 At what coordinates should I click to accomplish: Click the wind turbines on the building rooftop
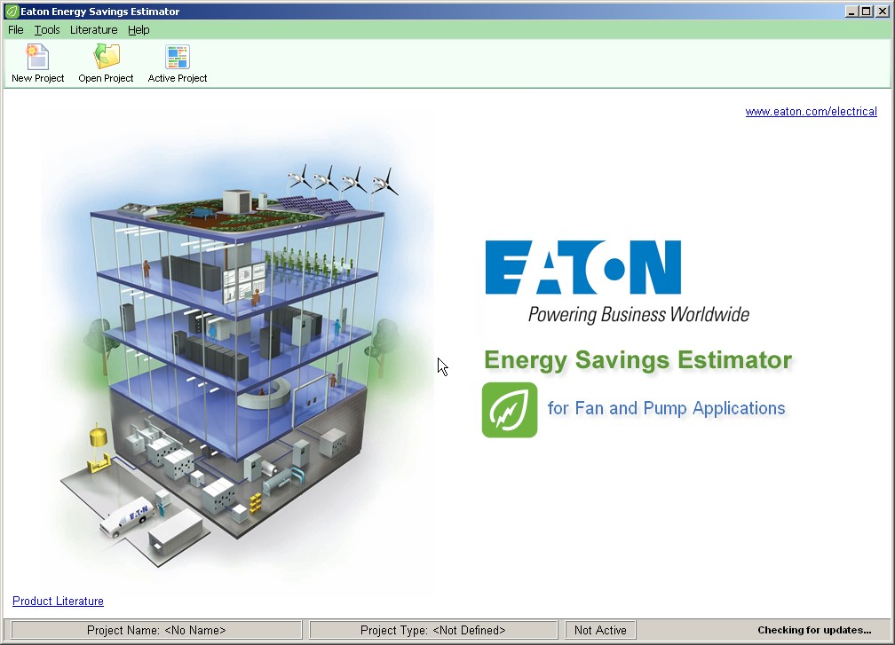[x=342, y=182]
